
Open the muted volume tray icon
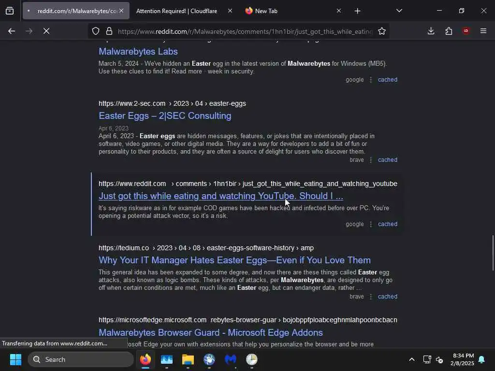(439, 359)
